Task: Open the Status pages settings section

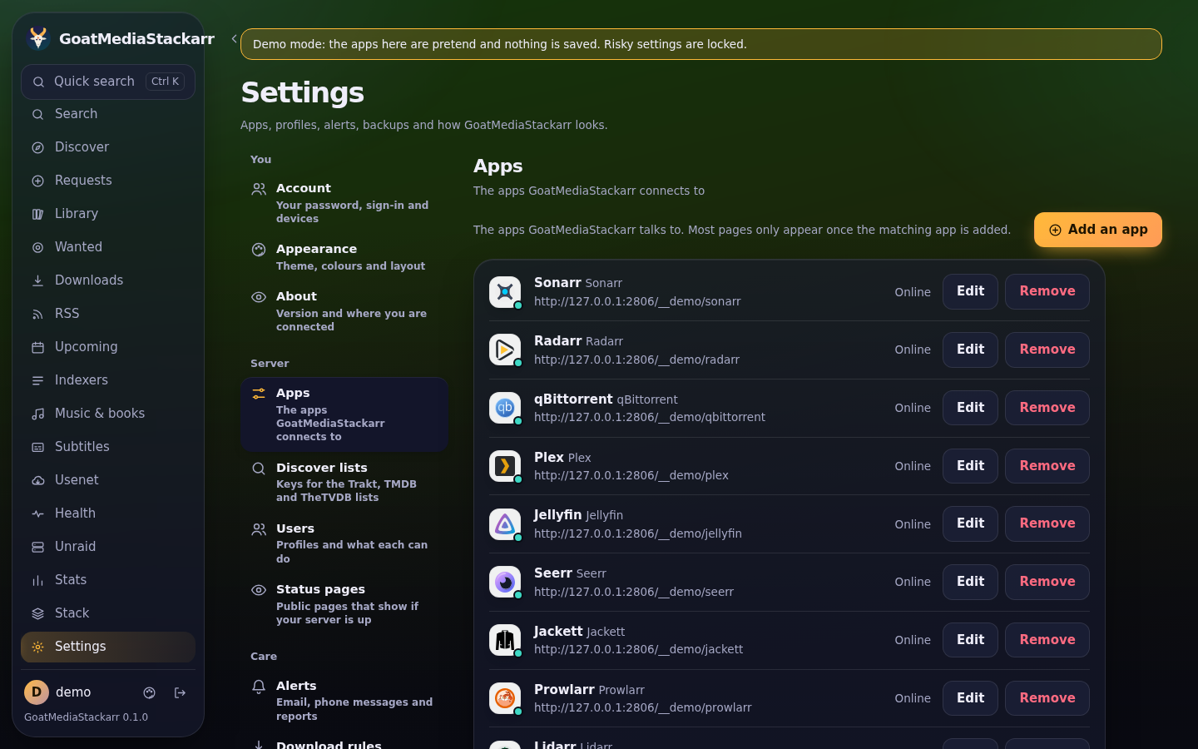Action: [344, 604]
